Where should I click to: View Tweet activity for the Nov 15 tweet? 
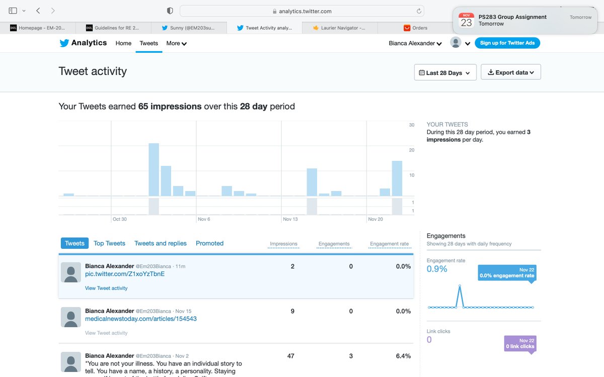tap(106, 333)
